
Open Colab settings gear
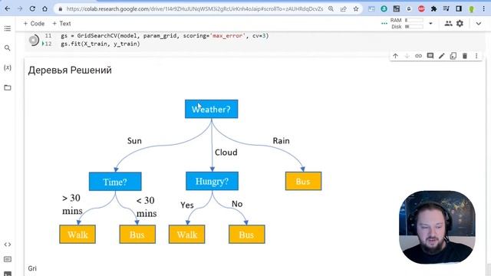(x=460, y=24)
